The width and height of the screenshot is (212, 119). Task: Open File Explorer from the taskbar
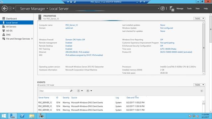[x=32, y=116]
